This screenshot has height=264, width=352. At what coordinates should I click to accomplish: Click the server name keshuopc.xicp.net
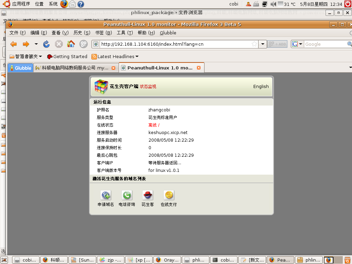pyautogui.click(x=168, y=132)
